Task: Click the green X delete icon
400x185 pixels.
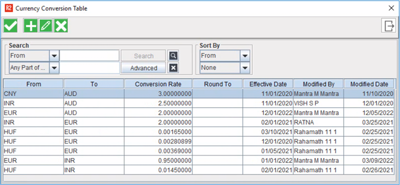Action: coord(60,26)
